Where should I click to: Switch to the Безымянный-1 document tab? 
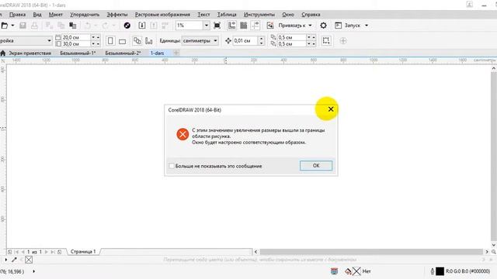pyautogui.click(x=78, y=53)
